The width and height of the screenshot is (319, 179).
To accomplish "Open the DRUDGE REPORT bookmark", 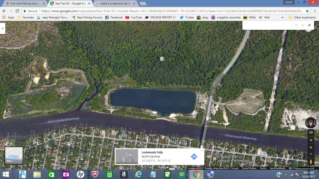I will click(x=160, y=17).
